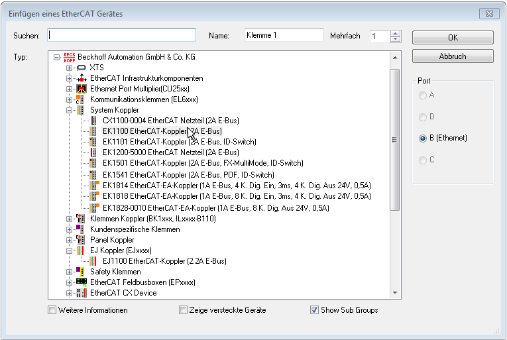Viewport: 507px width, 340px height.
Task: Expand the Klemmen Koppler (BK1xxx) node
Action: point(69,219)
